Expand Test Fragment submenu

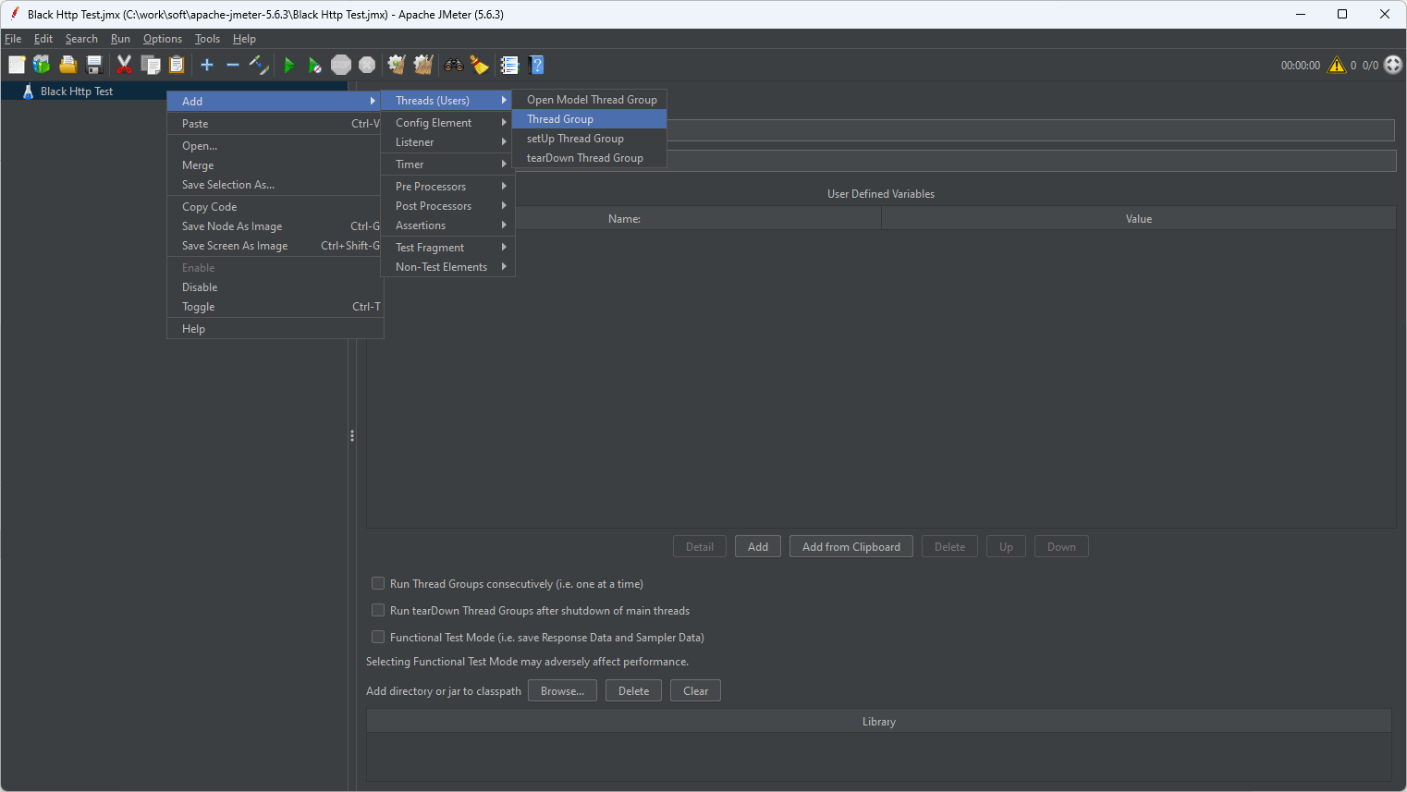(447, 247)
